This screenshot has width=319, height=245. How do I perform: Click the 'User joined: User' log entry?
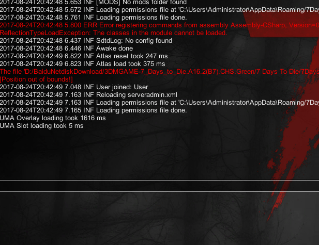point(74,87)
